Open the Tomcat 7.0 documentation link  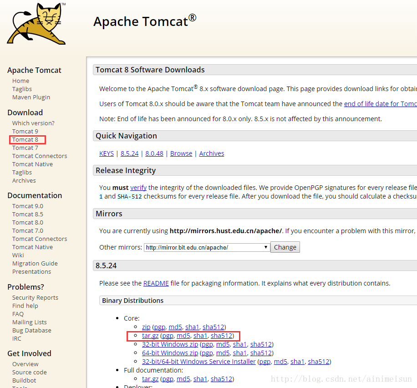click(28, 231)
